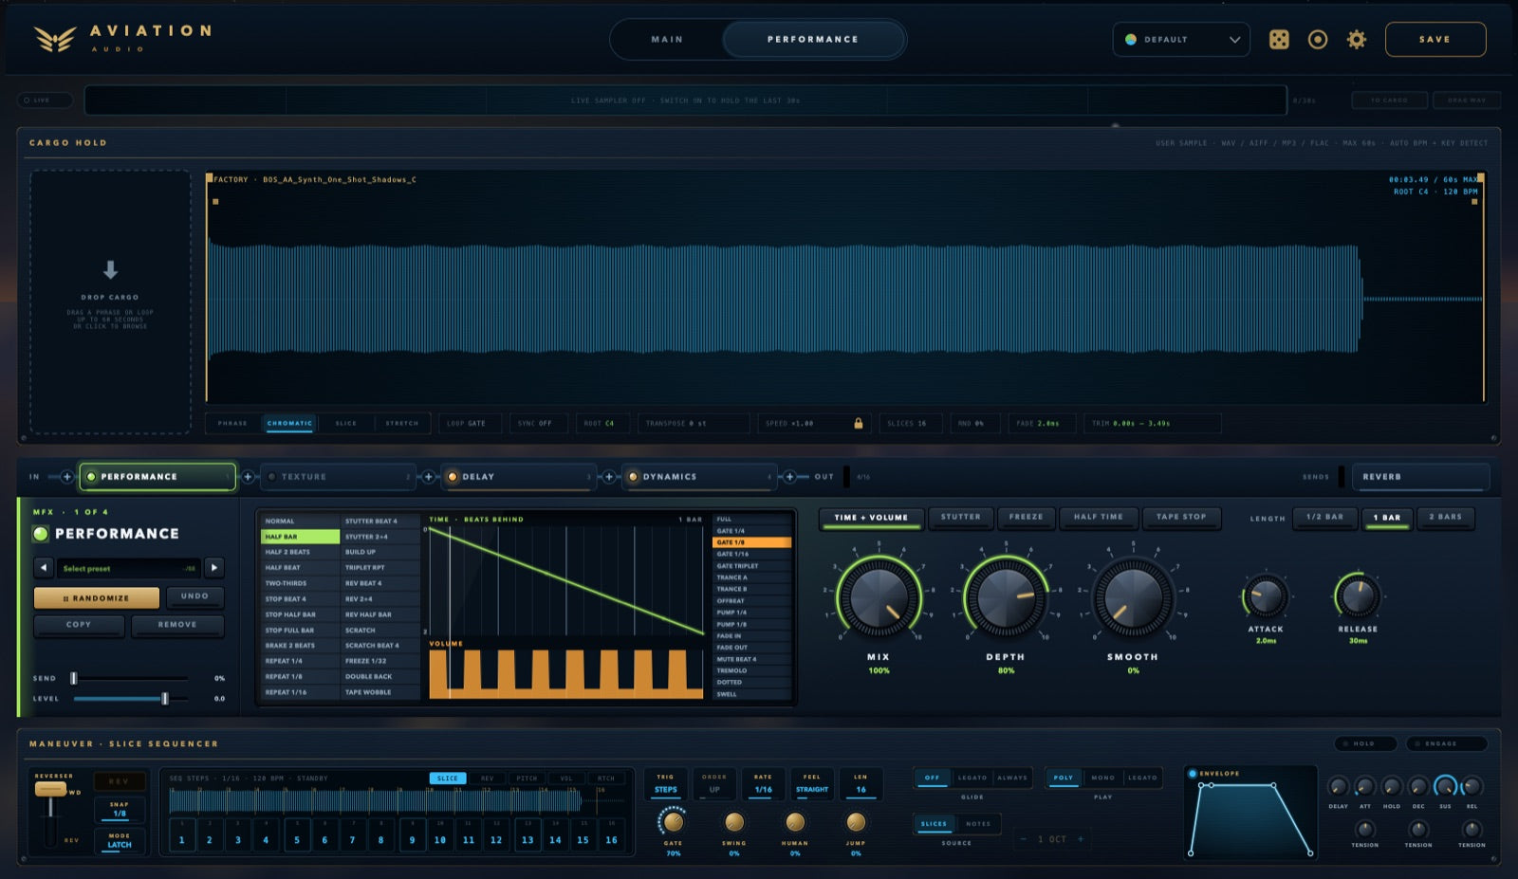The height and width of the screenshot is (879, 1518).
Task: Decrease octave with the minus icon
Action: 1023,839
